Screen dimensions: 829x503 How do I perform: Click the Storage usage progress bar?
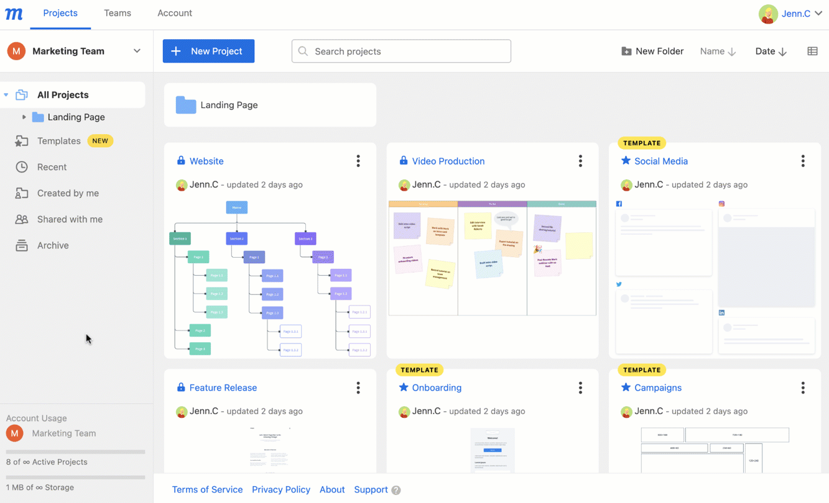(x=75, y=476)
